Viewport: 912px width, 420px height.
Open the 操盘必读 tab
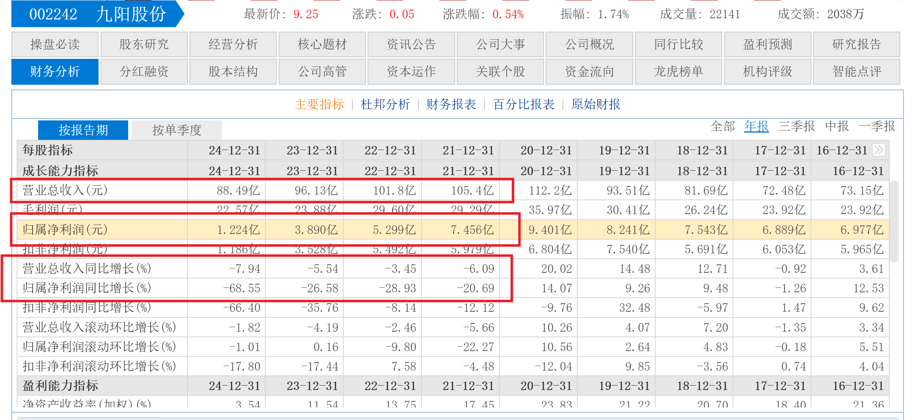pos(55,44)
